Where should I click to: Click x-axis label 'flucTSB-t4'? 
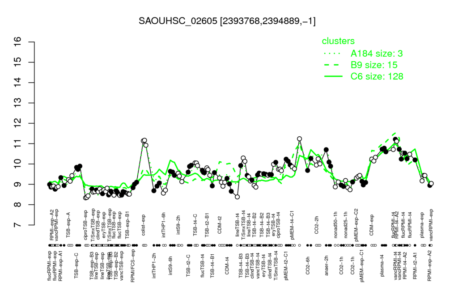(203, 265)
